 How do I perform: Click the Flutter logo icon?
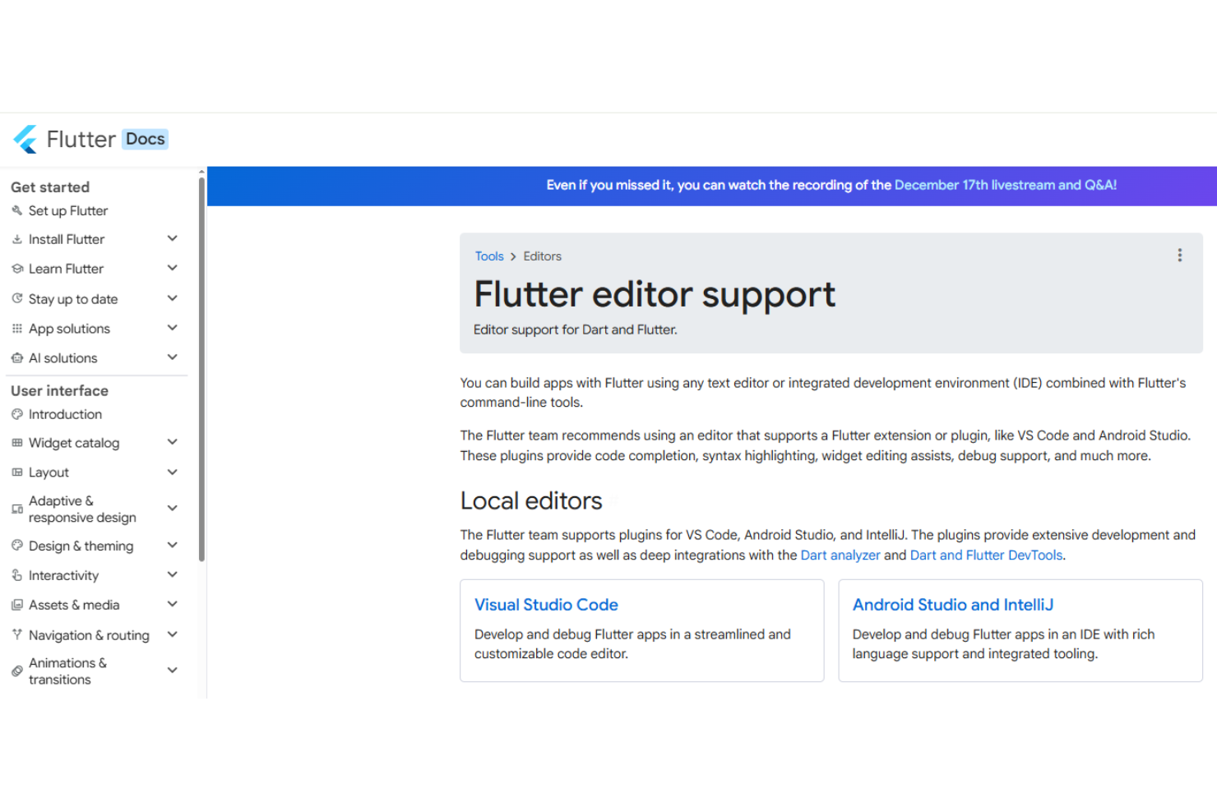click(x=25, y=139)
